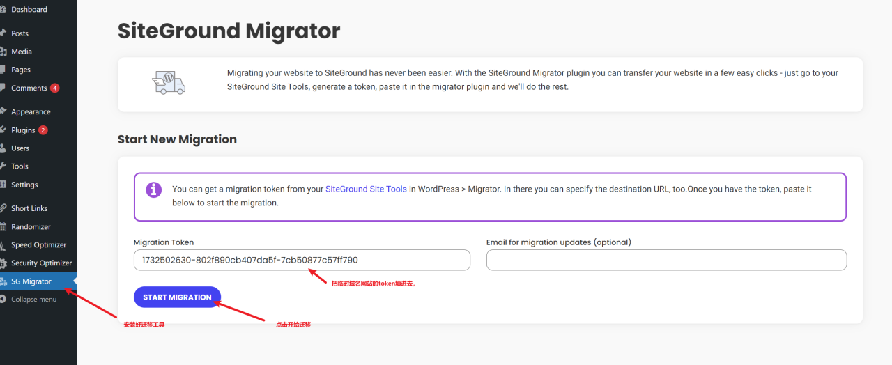Viewport: 892px width, 365px height.
Task: Click into the Migration Token field
Action: (x=302, y=261)
